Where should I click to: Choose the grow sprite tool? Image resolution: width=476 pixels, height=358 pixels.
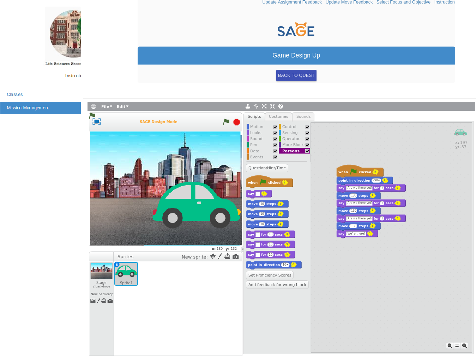pos(264,106)
